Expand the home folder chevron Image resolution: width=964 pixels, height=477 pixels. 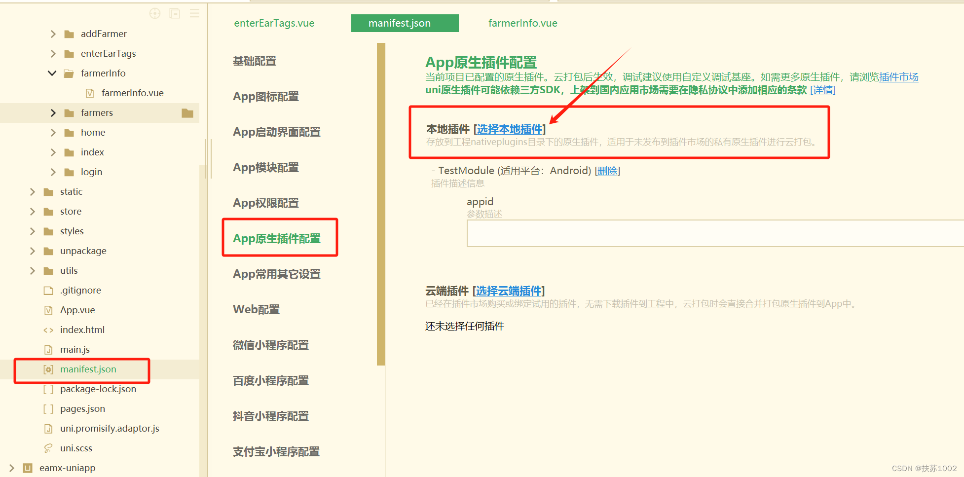coord(53,133)
